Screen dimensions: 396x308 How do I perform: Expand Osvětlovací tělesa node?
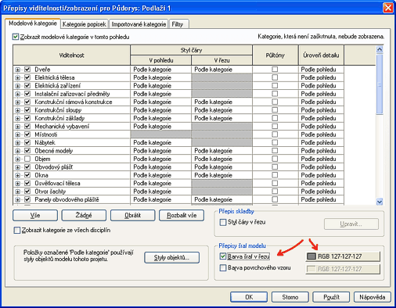(17, 183)
